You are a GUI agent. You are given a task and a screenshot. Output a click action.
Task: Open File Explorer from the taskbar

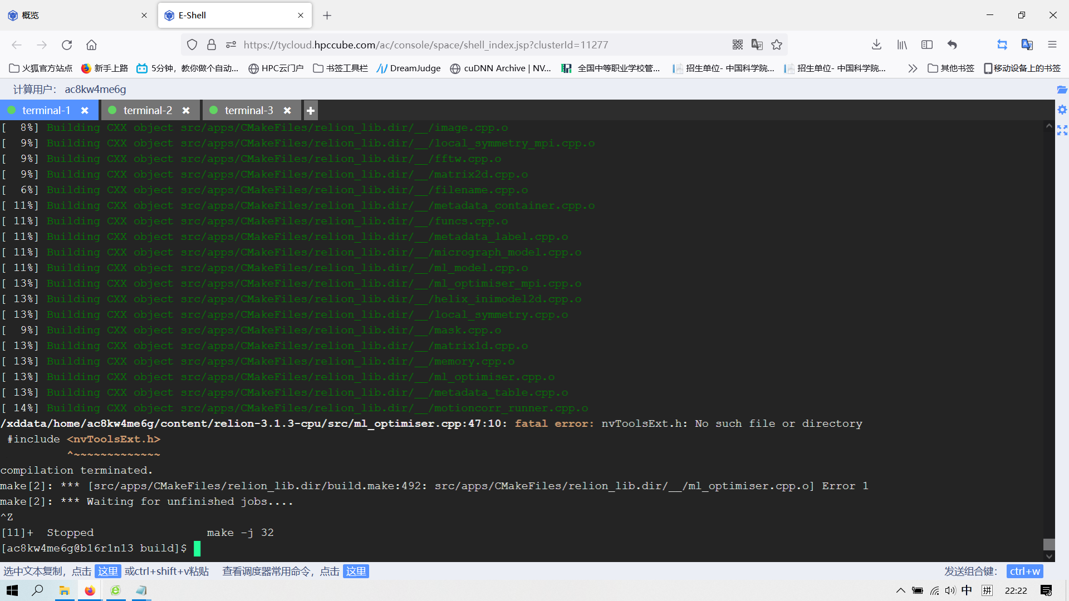click(64, 590)
